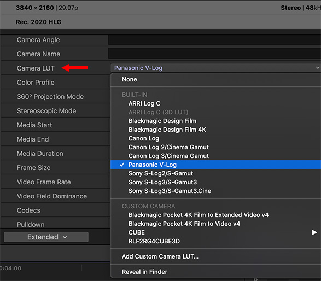Click the Camera Name input field

click(x=214, y=54)
